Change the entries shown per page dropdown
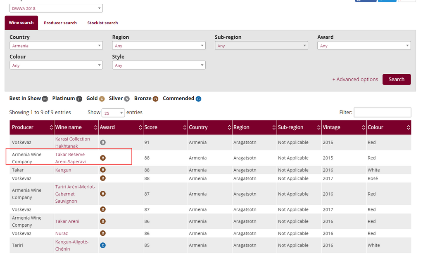Image resolution: width=423 pixels, height=258 pixels. tap(113, 113)
